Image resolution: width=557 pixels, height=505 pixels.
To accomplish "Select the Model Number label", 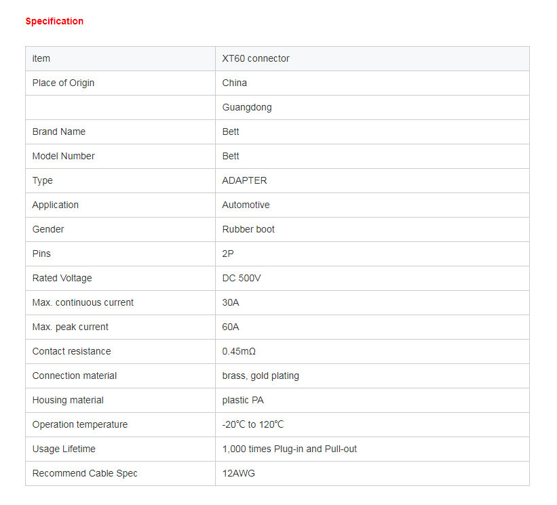I will coord(64,156).
